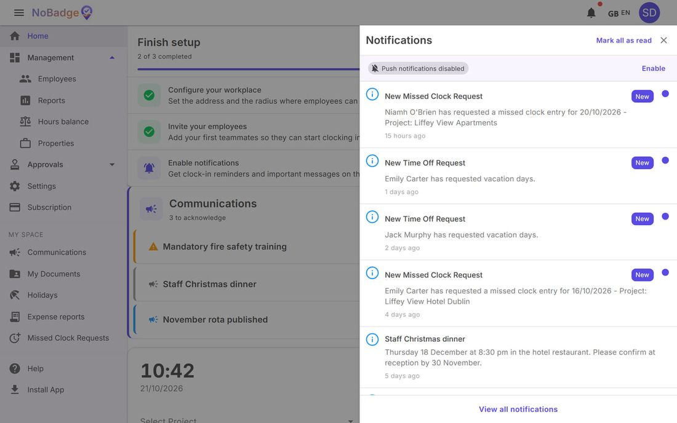The width and height of the screenshot is (677, 423).
Task: Open the hamburger menu icon
Action: coord(18,12)
